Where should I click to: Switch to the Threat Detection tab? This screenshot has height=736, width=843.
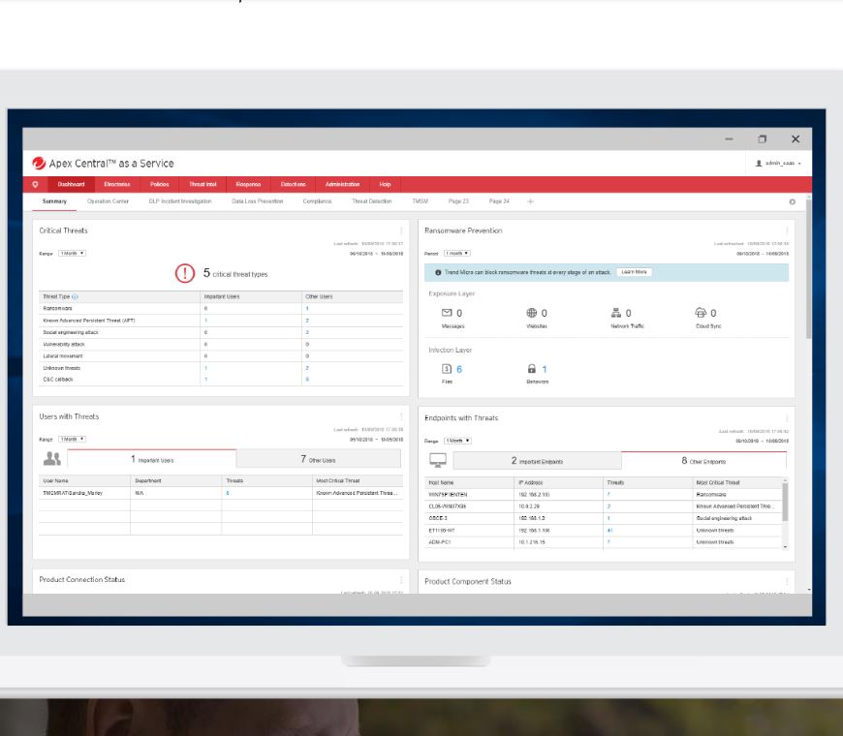(x=371, y=201)
